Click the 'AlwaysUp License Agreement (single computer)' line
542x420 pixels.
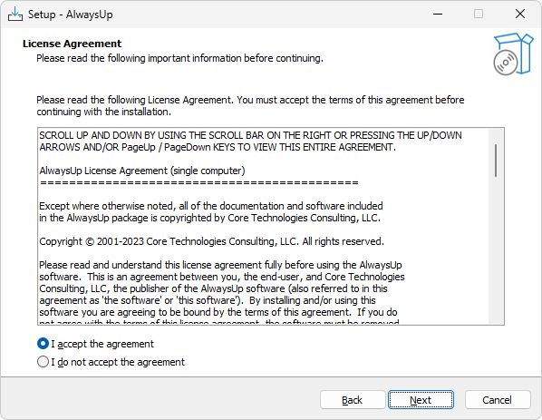[142, 171]
